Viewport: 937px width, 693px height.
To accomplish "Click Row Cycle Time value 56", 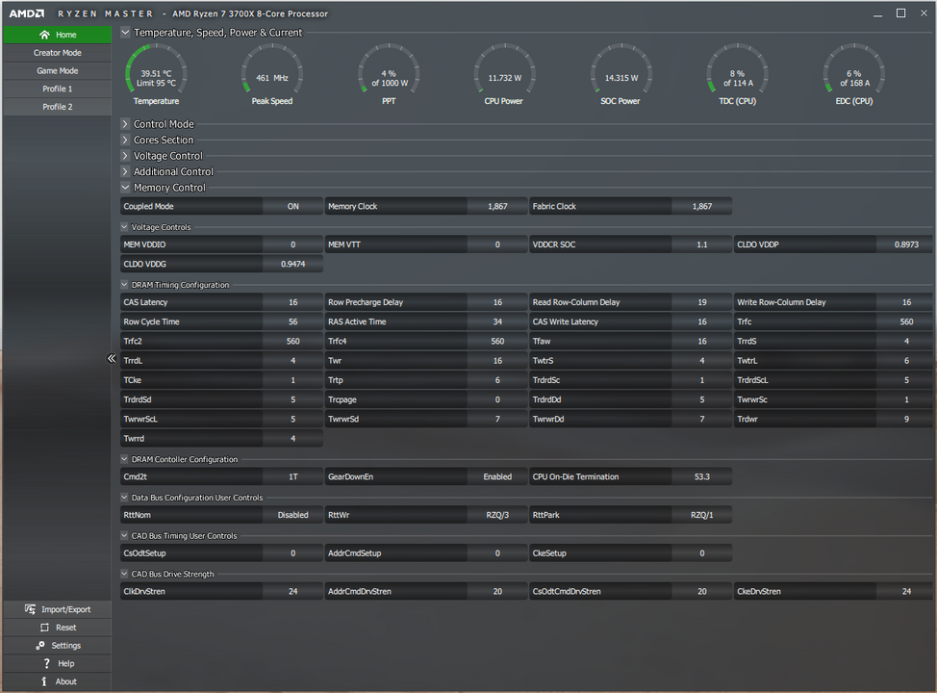I will [292, 321].
